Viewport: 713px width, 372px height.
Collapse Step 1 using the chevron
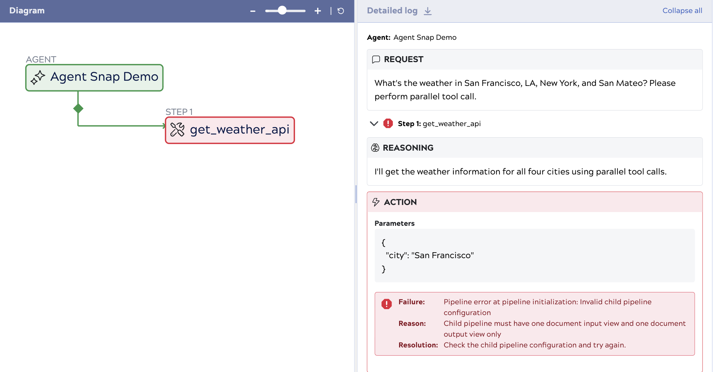(x=374, y=124)
